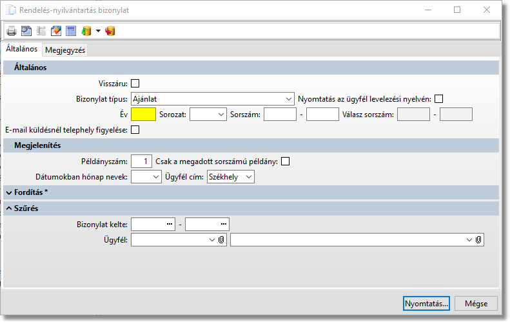
Task: Click the print preview settings icon
Action: click(26, 31)
